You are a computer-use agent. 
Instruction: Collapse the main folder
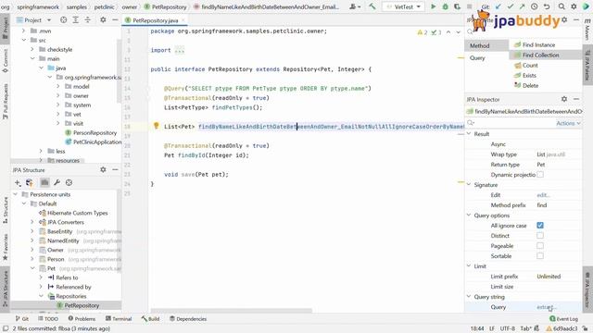[x=32, y=58]
